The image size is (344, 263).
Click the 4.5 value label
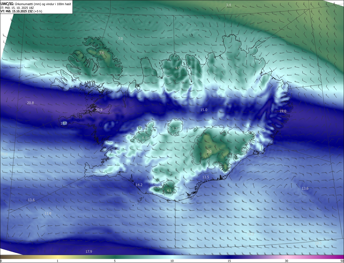point(177,68)
